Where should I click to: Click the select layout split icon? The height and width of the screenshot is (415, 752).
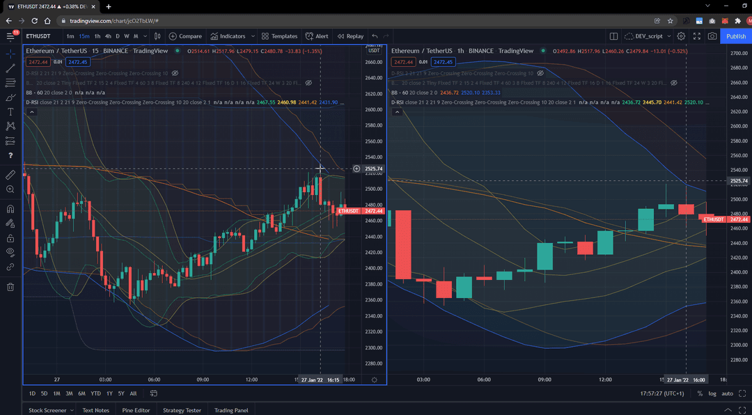(613, 36)
